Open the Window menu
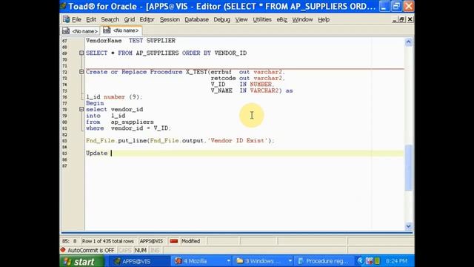Screen dimensions: 474x267 click(302, 19)
